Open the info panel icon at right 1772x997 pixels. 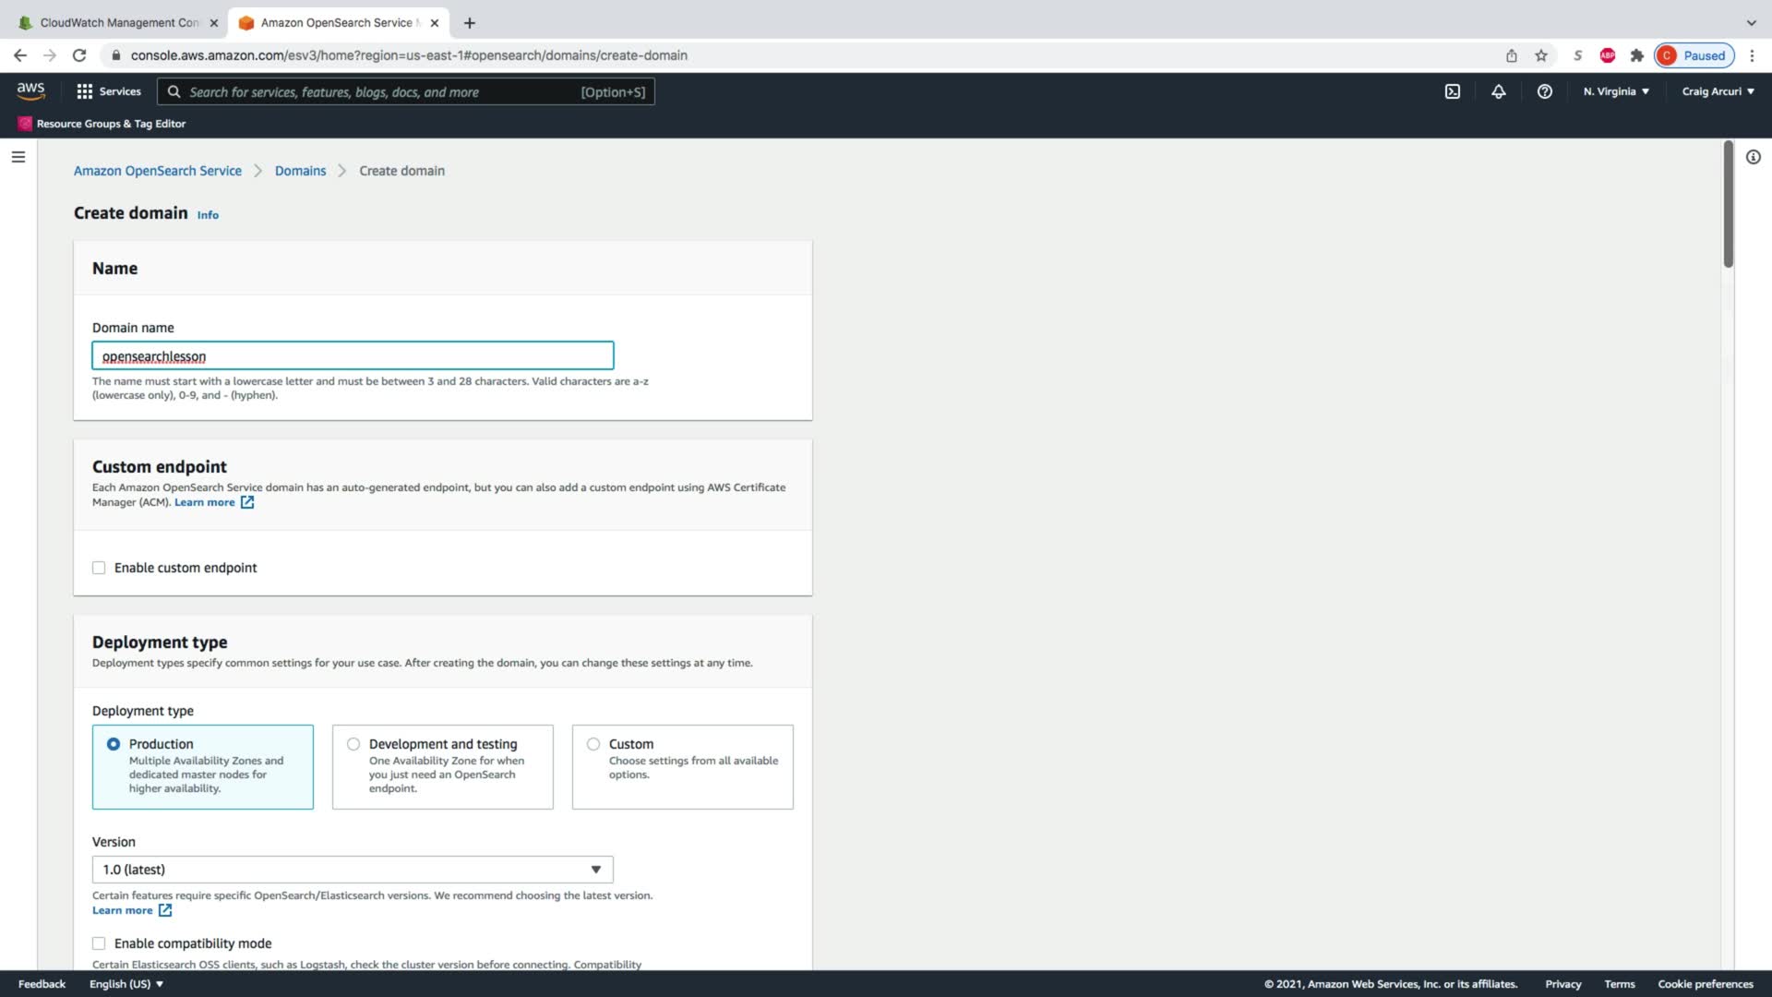[1753, 157]
